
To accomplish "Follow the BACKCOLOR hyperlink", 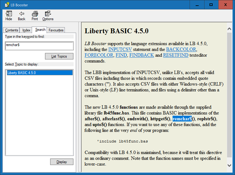I will pos(181,49).
